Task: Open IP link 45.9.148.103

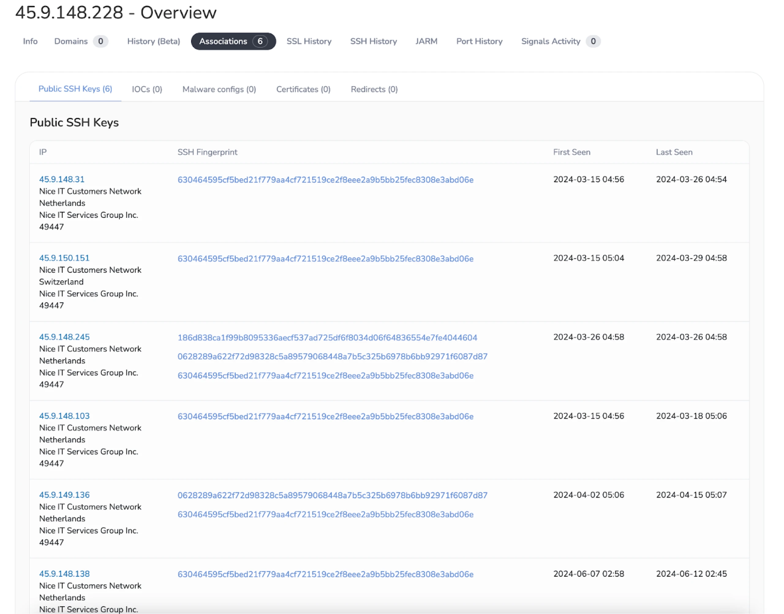Action: click(64, 416)
